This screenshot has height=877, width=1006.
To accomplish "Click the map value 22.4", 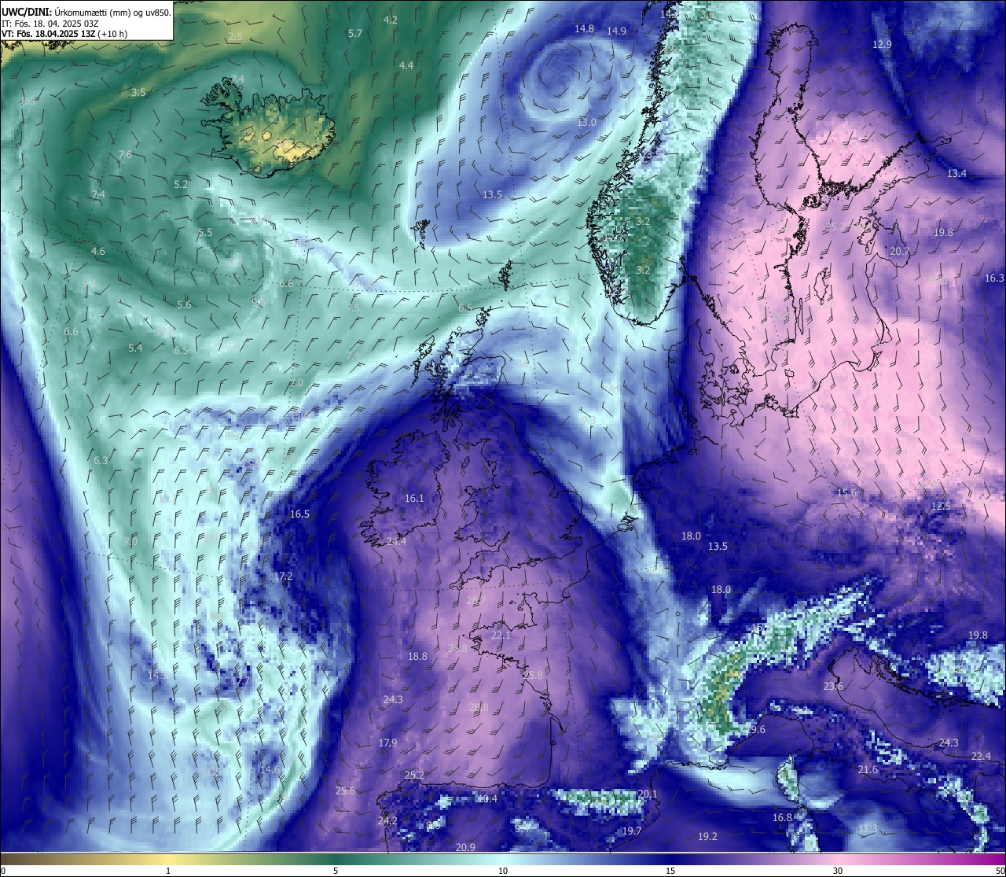I will pos(981,757).
